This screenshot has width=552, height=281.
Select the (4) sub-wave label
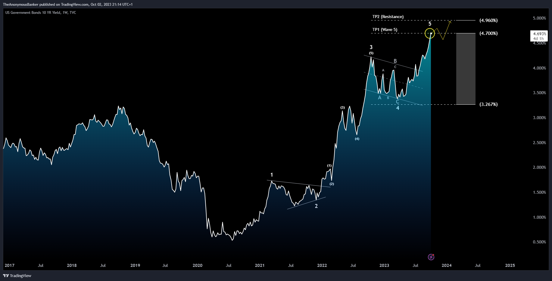point(357,139)
